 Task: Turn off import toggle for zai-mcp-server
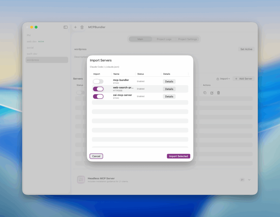point(98,96)
